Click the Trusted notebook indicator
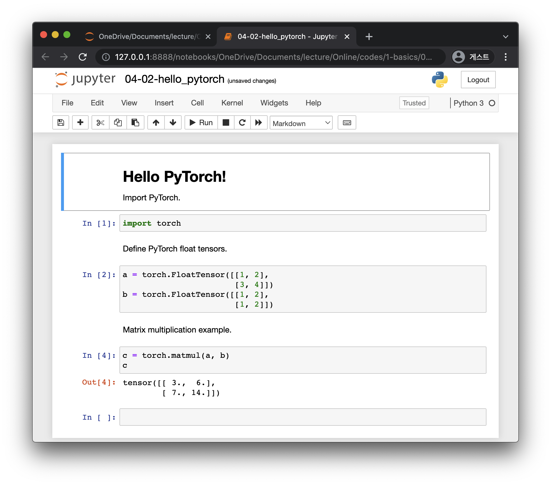551x485 pixels. (414, 103)
